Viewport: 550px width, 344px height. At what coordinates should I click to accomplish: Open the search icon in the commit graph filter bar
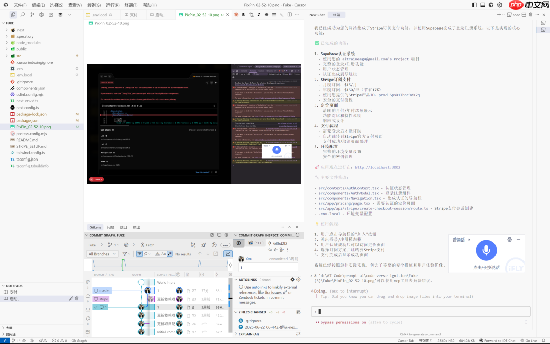pyautogui.click(x=146, y=254)
